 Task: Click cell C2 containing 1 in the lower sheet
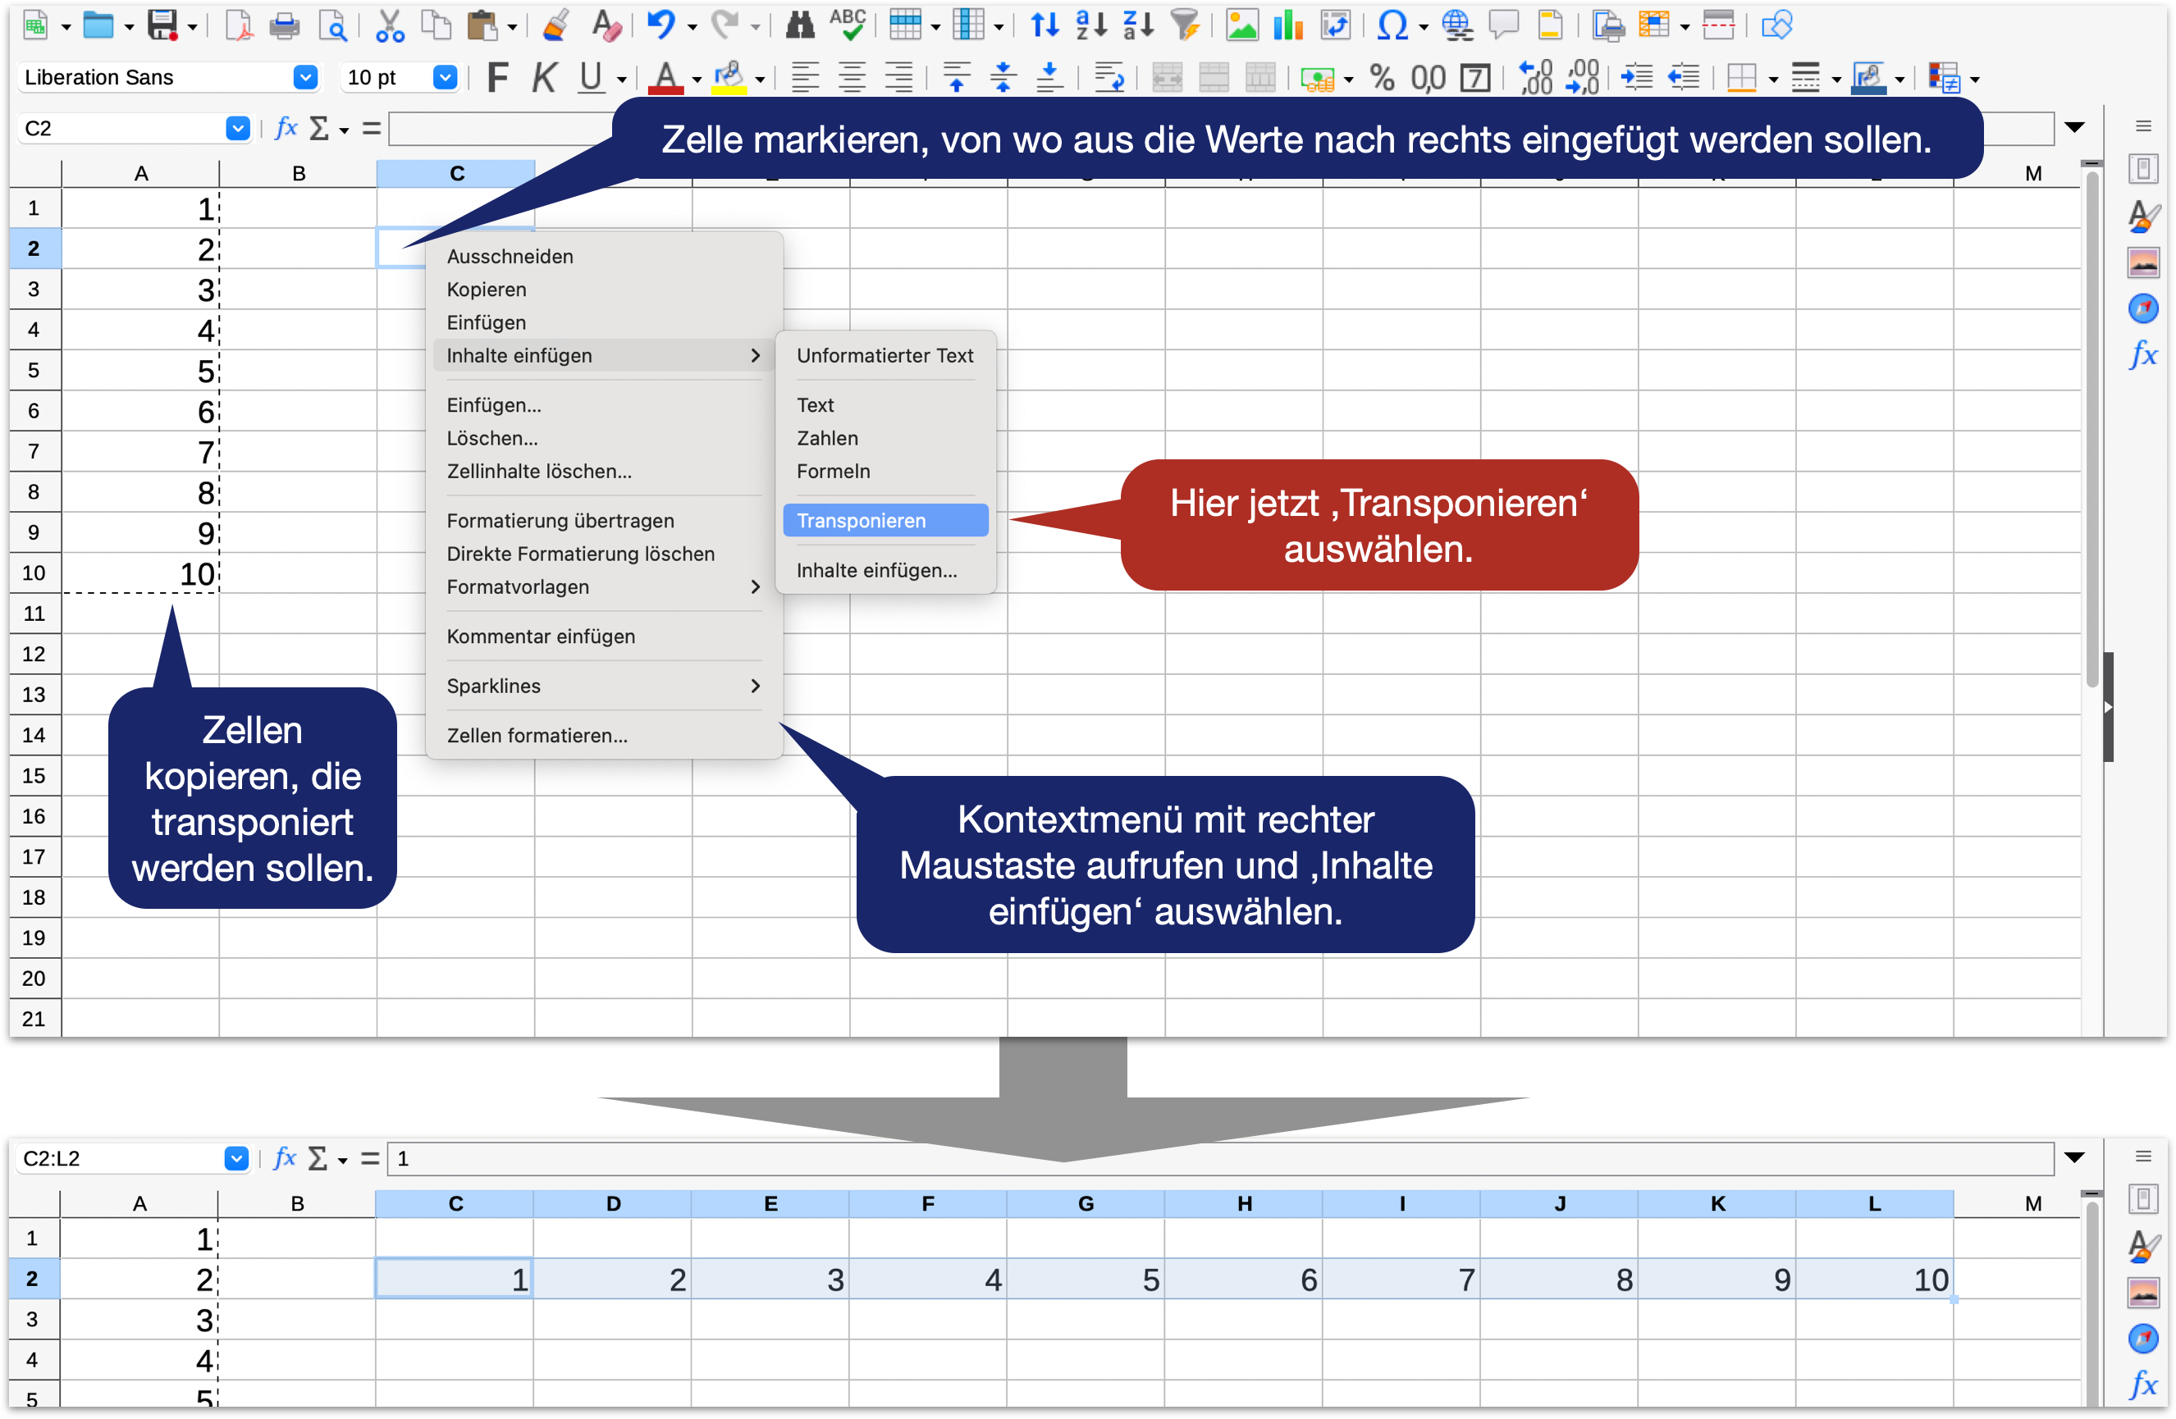pos(455,1278)
